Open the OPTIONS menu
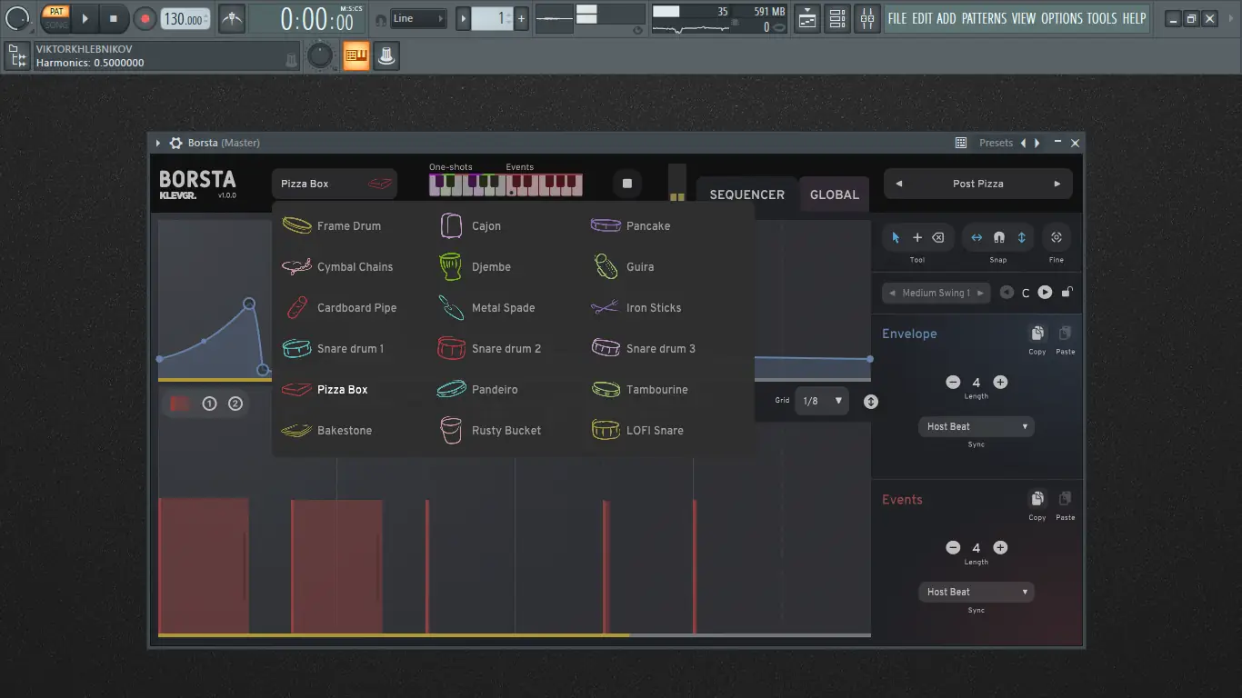Image resolution: width=1242 pixels, height=698 pixels. tap(1062, 18)
